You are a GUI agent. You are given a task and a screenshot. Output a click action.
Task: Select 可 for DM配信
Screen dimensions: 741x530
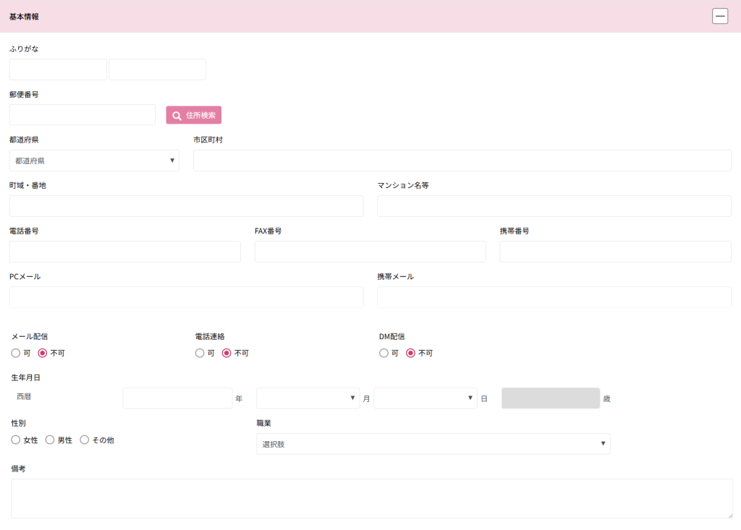[x=384, y=354]
